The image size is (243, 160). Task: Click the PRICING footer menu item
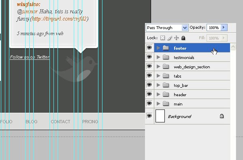[x=90, y=122]
